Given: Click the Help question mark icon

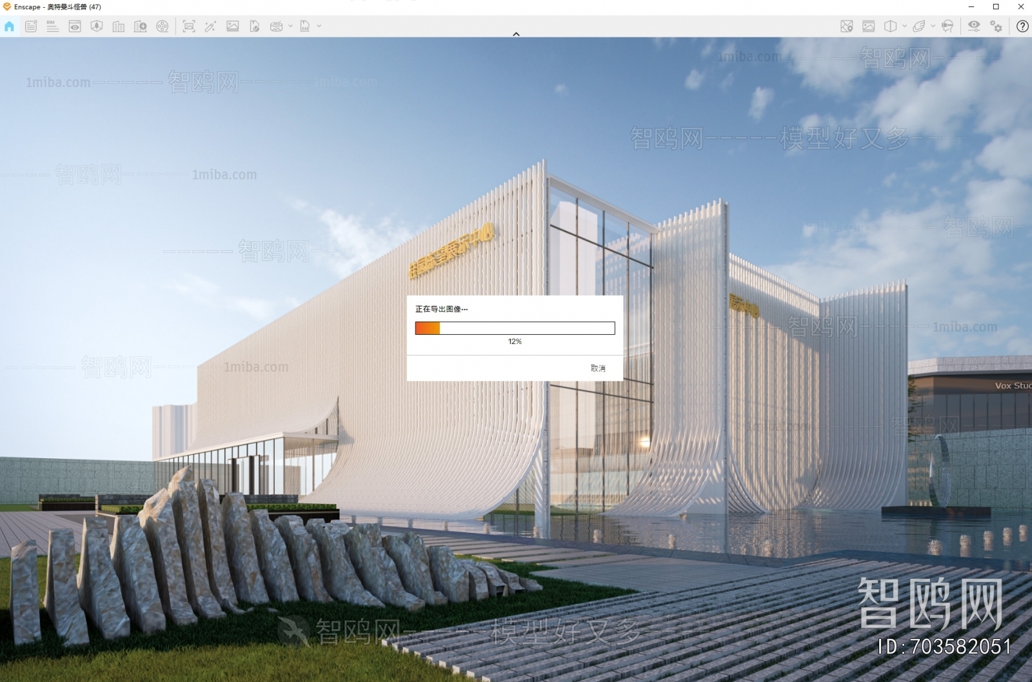Looking at the screenshot, I should [x=1022, y=26].
